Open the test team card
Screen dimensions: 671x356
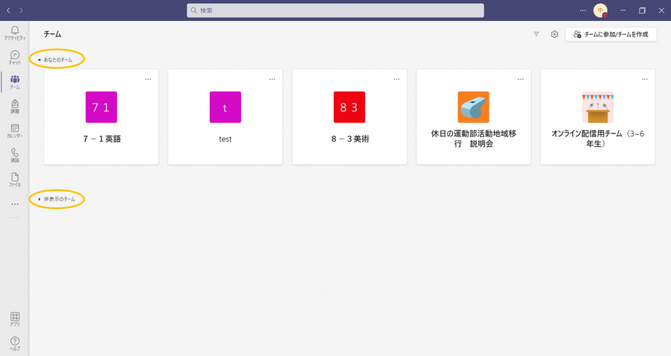pos(225,116)
